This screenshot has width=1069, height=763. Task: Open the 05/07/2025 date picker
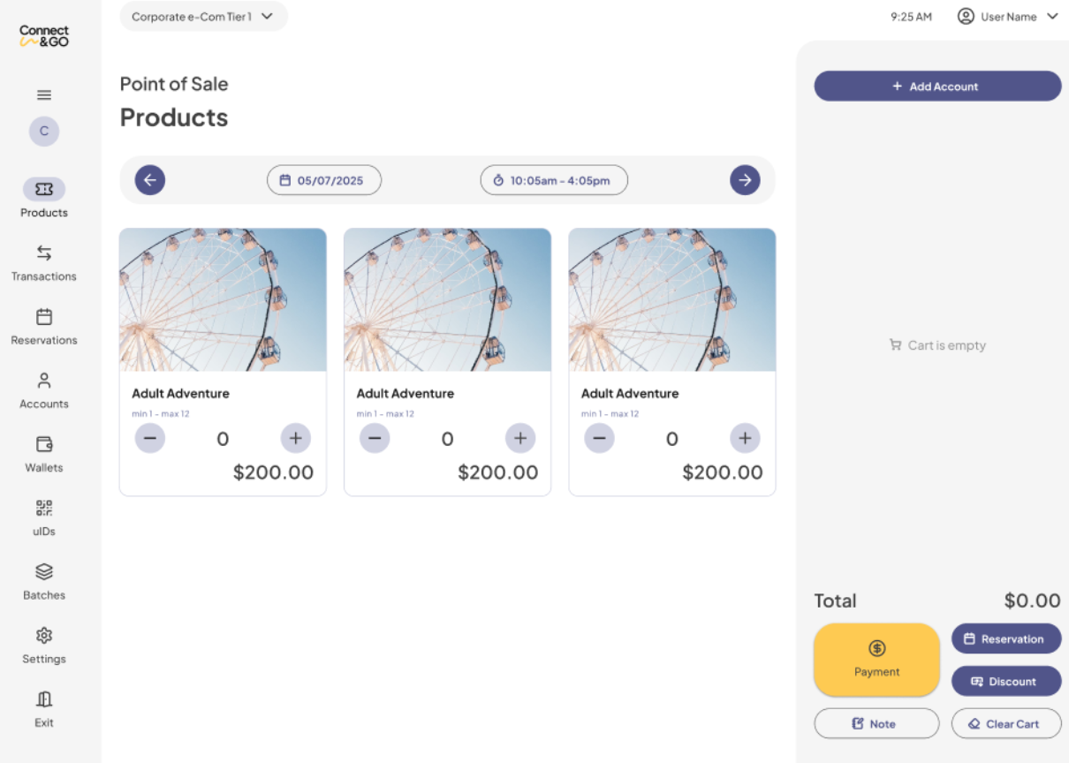324,180
